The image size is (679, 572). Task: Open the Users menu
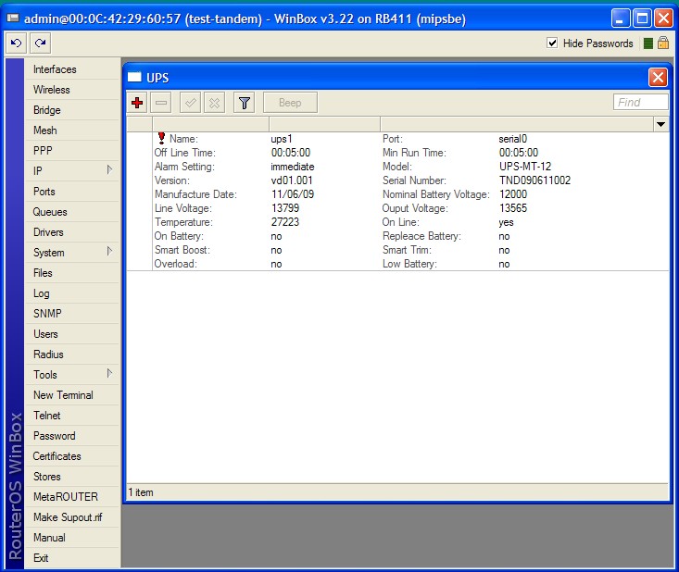coord(72,333)
